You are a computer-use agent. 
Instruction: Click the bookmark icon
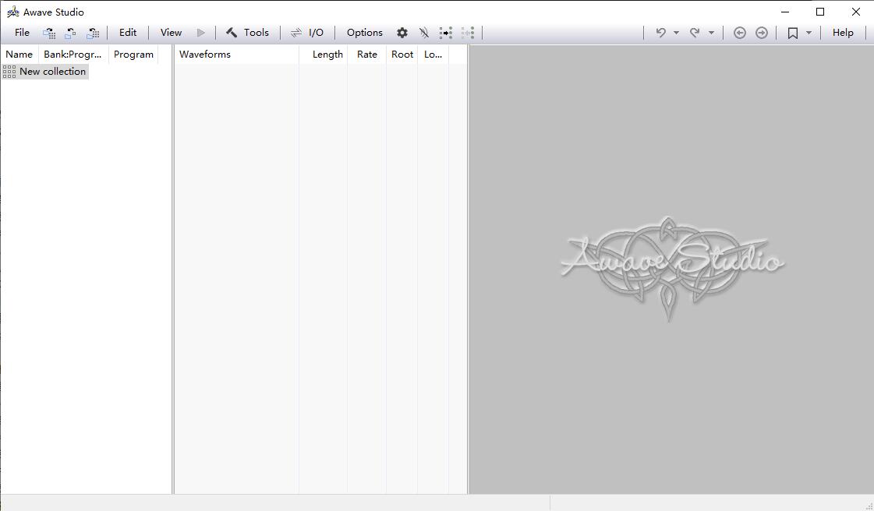[793, 33]
